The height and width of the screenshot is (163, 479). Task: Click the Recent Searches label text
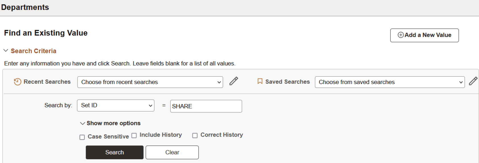pos(47,82)
